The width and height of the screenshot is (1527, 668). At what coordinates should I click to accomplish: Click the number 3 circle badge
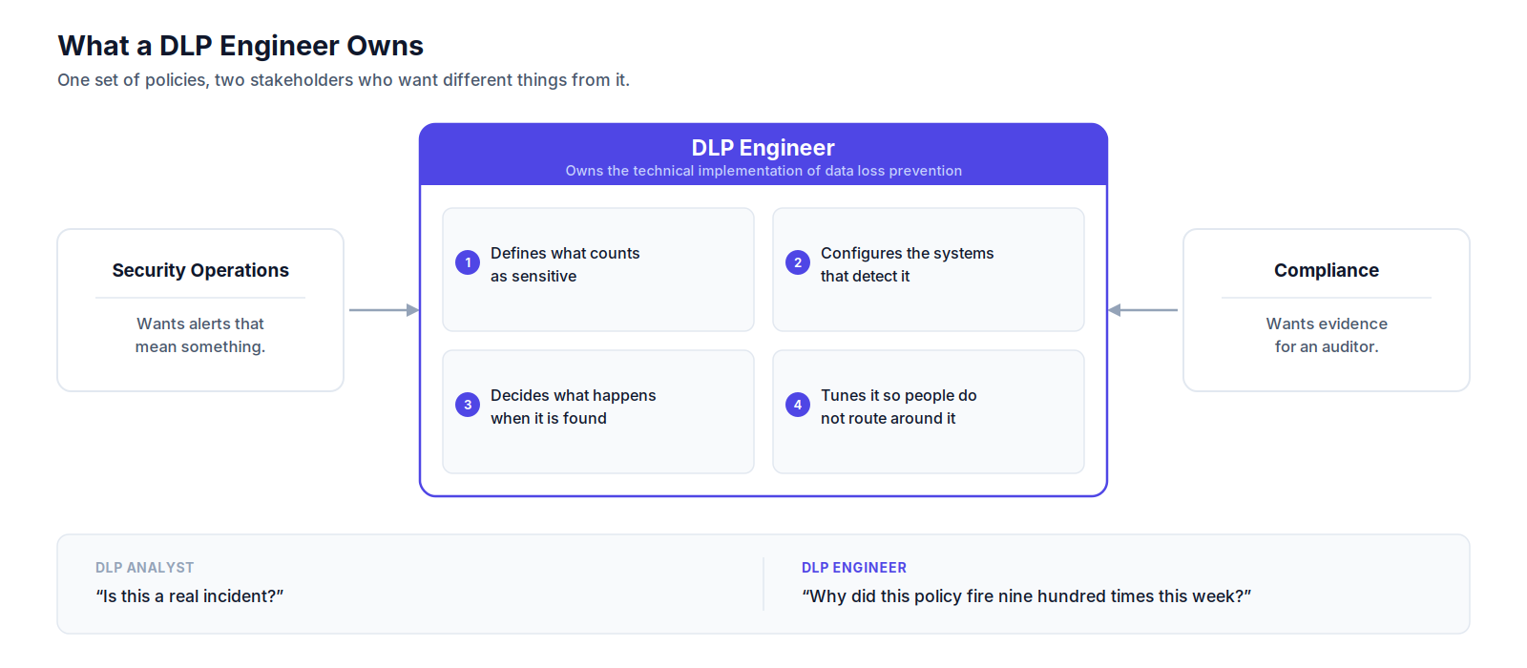[468, 405]
